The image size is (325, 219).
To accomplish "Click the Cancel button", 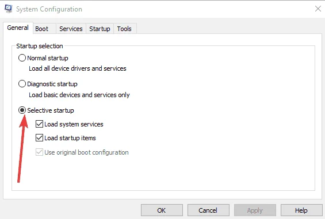I will [208, 210].
